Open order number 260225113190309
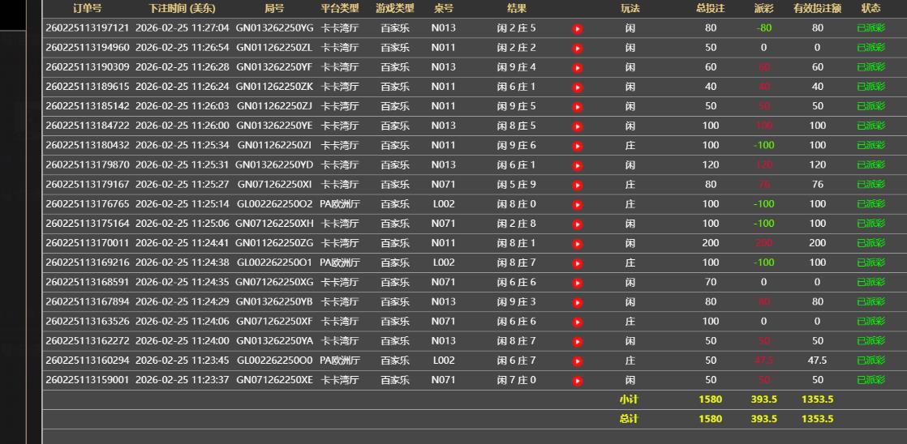 pyautogui.click(x=88, y=67)
